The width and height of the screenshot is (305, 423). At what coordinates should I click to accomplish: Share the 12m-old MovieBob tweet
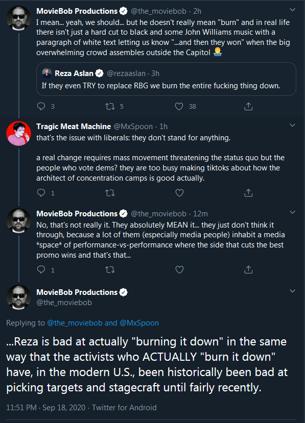[x=248, y=270]
